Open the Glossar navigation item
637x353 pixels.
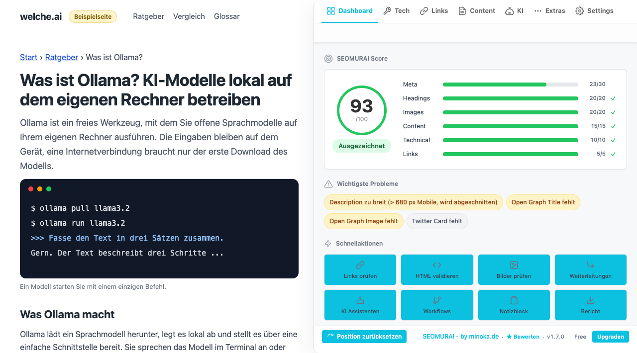(227, 16)
